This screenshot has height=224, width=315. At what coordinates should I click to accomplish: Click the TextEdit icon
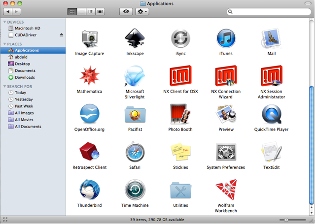(272, 152)
